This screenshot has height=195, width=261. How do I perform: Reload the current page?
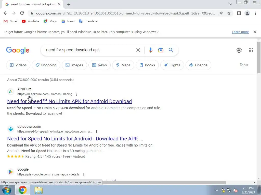tap(22, 13)
